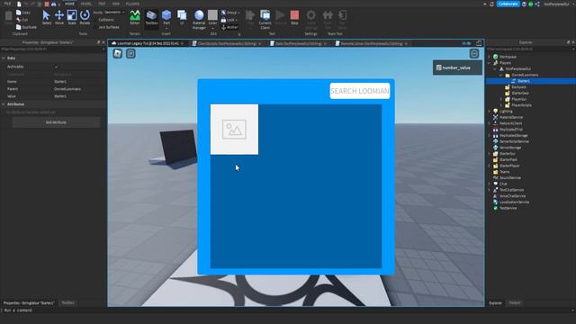The height and width of the screenshot is (324, 576).
Task: Expand the Lighting node in Explorer
Action: pyautogui.click(x=489, y=112)
